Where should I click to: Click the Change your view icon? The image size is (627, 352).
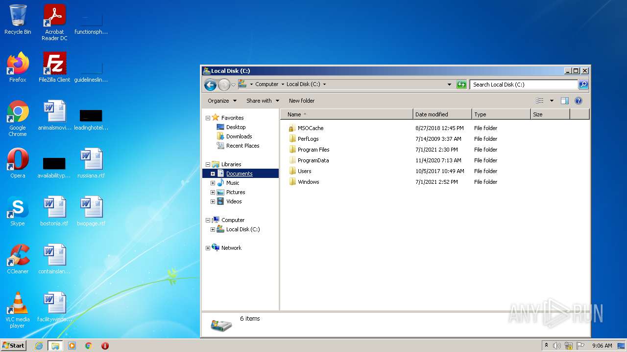[540, 101]
